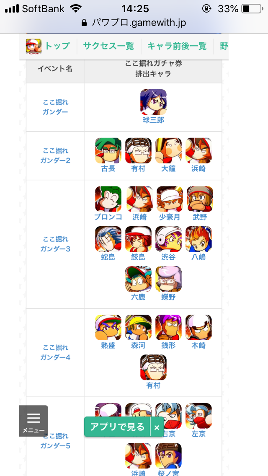268x476 pixels.
Task: Open the キャラ前後一覧 tab
Action: coord(177,46)
